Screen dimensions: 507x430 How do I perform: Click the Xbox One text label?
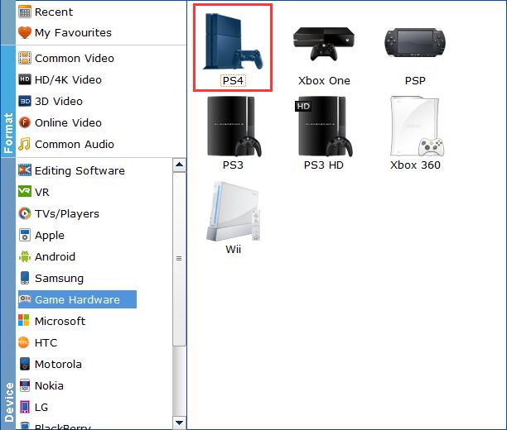click(324, 81)
